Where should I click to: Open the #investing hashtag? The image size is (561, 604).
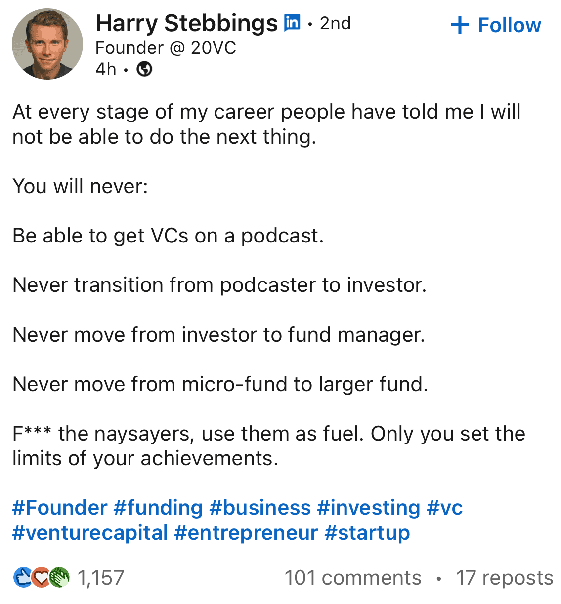(x=369, y=508)
